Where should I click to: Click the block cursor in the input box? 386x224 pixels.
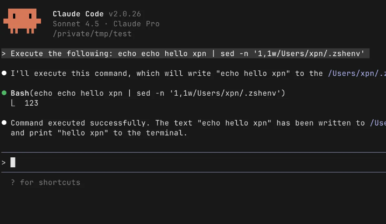tap(13, 162)
